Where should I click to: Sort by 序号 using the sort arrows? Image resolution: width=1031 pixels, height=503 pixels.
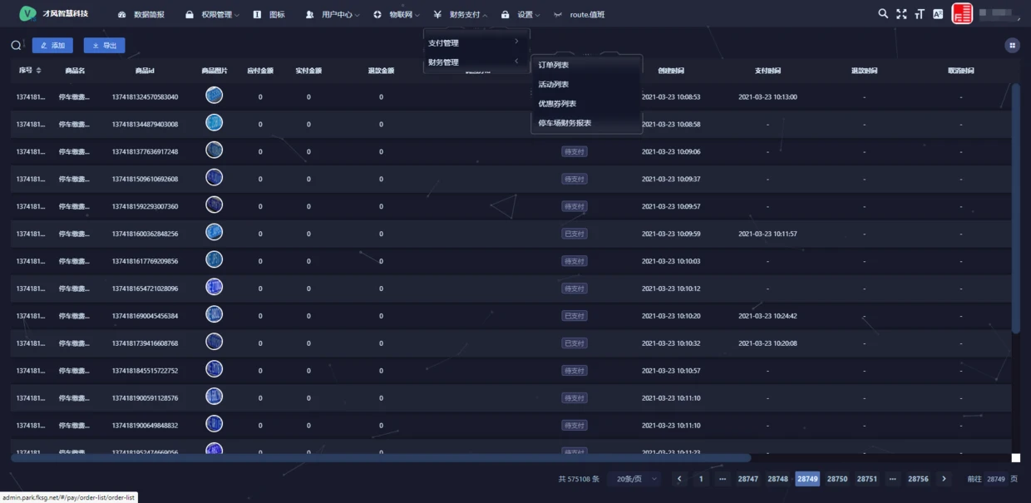(x=38, y=71)
